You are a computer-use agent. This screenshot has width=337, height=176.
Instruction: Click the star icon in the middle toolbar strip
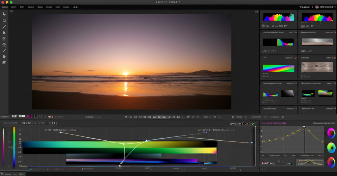point(283,117)
